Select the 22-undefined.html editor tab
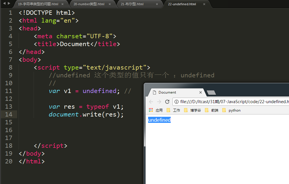 tap(182, 4)
